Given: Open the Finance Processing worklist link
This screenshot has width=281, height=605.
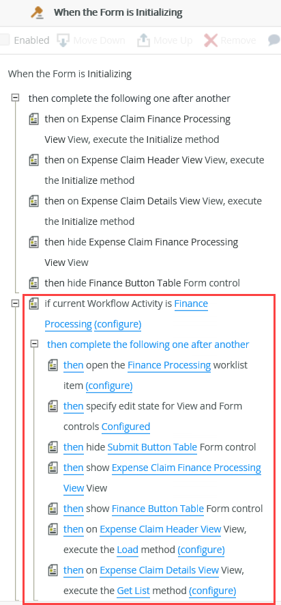Looking at the screenshot, I should (x=169, y=365).
